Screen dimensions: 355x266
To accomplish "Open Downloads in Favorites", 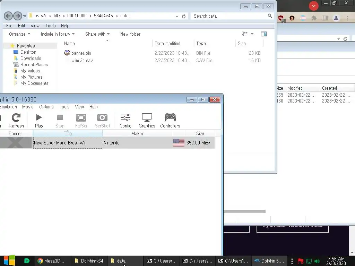I will 31,58.
